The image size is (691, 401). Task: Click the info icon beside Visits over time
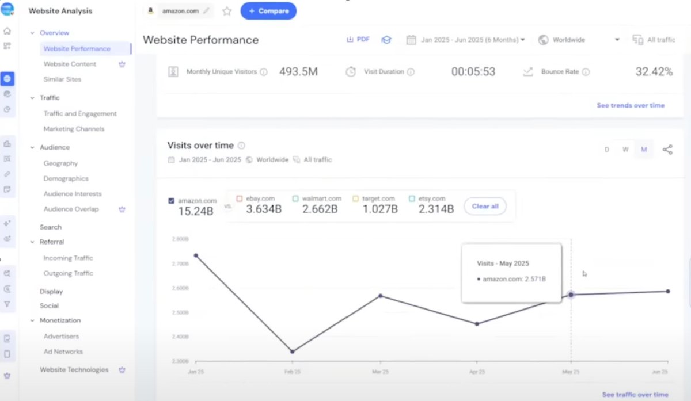coord(241,146)
